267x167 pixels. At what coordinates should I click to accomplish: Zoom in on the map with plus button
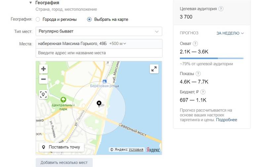coord(43,69)
